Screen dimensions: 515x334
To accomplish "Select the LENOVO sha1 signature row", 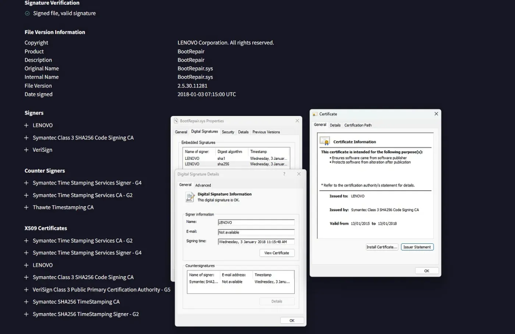I will pyautogui.click(x=236, y=158).
